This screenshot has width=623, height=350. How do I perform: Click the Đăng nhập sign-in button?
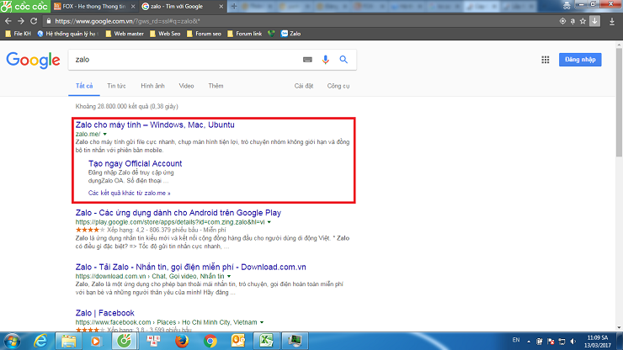pyautogui.click(x=580, y=60)
